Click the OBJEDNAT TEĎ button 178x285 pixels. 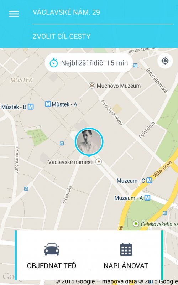point(52,255)
